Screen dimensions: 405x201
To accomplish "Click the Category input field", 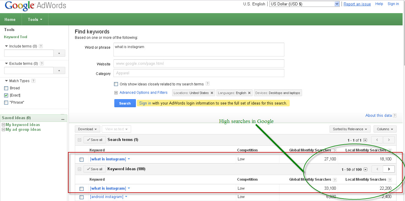I will pyautogui.click(x=199, y=73).
